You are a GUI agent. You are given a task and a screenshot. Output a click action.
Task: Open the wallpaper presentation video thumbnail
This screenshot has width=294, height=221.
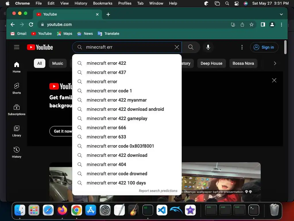click(221, 182)
